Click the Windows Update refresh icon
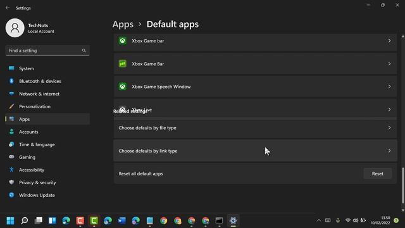This screenshot has height=228, width=405. click(x=11, y=195)
